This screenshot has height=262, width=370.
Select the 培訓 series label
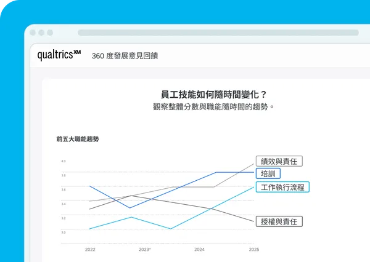click(x=268, y=173)
